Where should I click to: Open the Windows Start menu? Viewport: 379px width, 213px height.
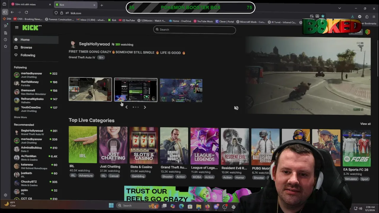111,206
